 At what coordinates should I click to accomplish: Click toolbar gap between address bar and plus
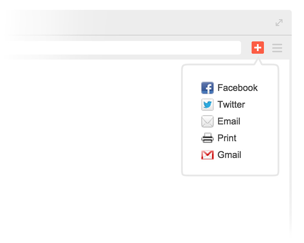[246, 48]
